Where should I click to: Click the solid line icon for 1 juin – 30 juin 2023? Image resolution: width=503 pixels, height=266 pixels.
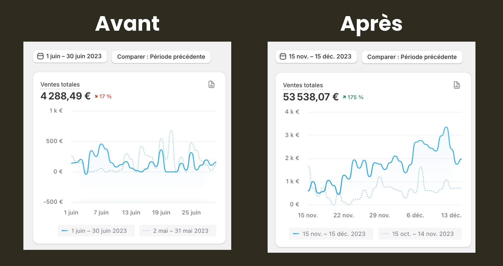(x=65, y=231)
